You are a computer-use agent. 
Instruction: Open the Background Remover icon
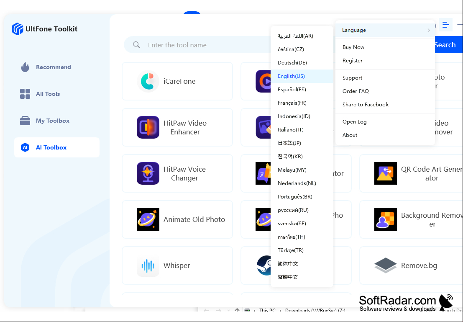pyautogui.click(x=385, y=219)
